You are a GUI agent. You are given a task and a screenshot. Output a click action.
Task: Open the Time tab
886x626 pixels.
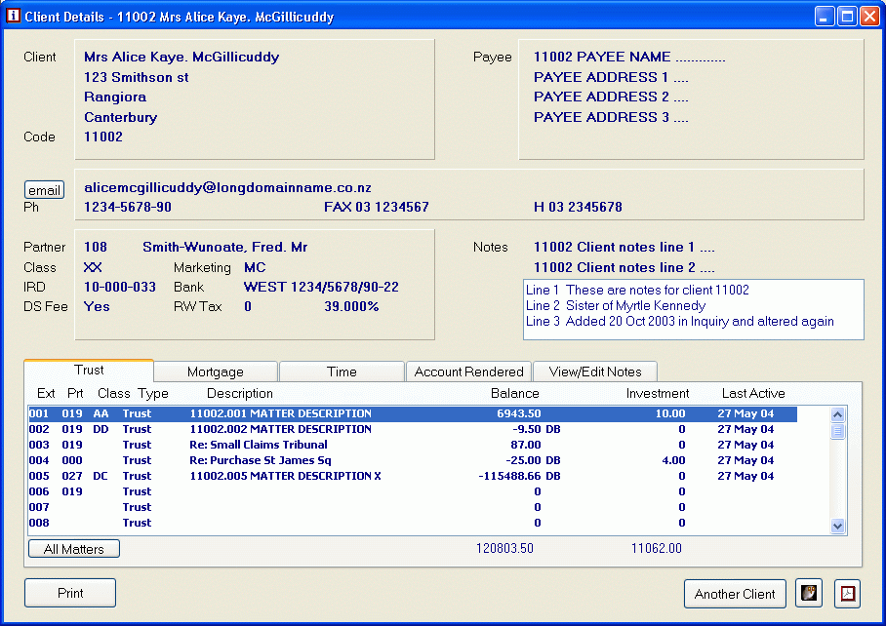342,372
